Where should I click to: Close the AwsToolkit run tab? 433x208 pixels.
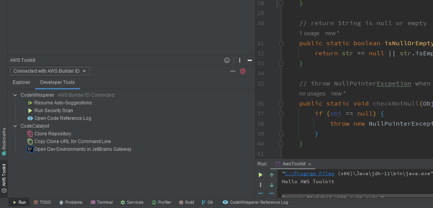(310, 164)
